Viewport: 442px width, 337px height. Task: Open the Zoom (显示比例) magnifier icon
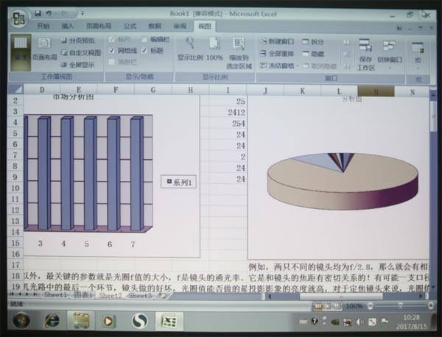(190, 43)
